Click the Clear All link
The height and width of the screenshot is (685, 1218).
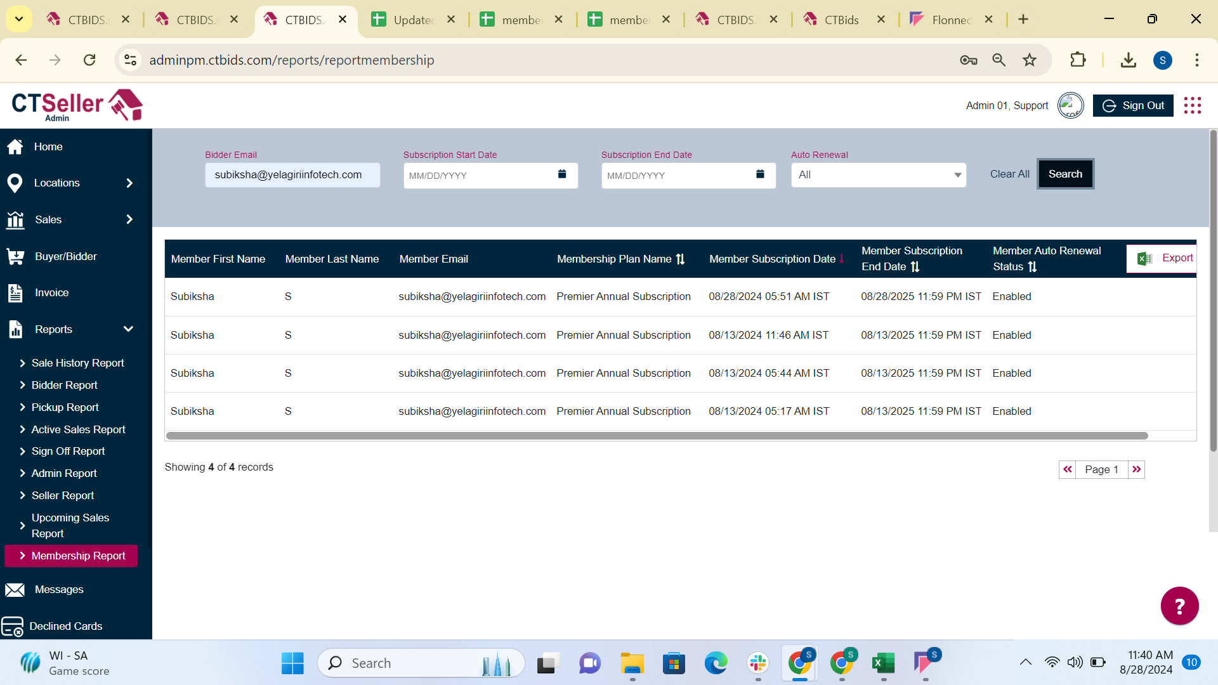point(1009,174)
